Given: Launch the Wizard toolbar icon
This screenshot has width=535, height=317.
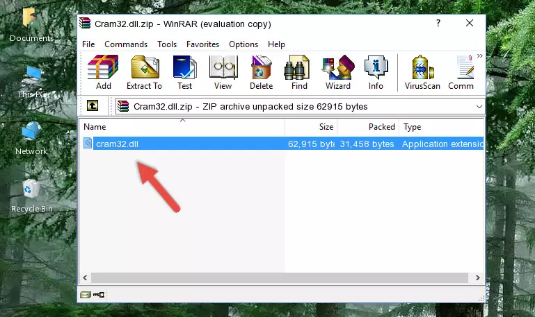Looking at the screenshot, I should [x=338, y=67].
